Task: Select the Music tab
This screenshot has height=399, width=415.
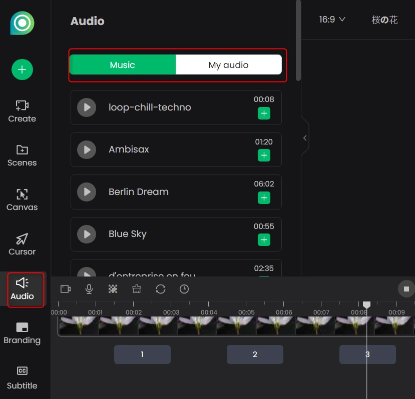Action: pos(123,65)
